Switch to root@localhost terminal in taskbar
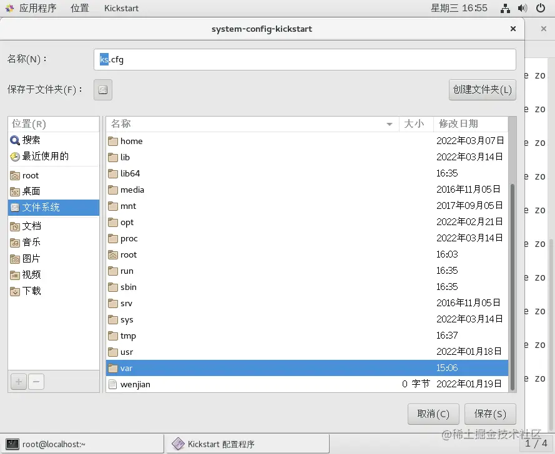This screenshot has height=454, width=555. click(x=83, y=444)
